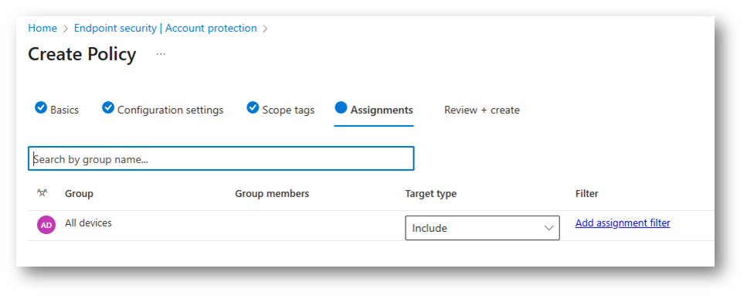747x299 pixels.
Task: Click the Scope tags checkmark icon
Action: click(253, 107)
